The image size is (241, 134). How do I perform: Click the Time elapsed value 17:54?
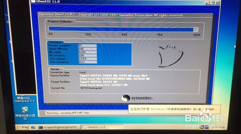click(88, 59)
